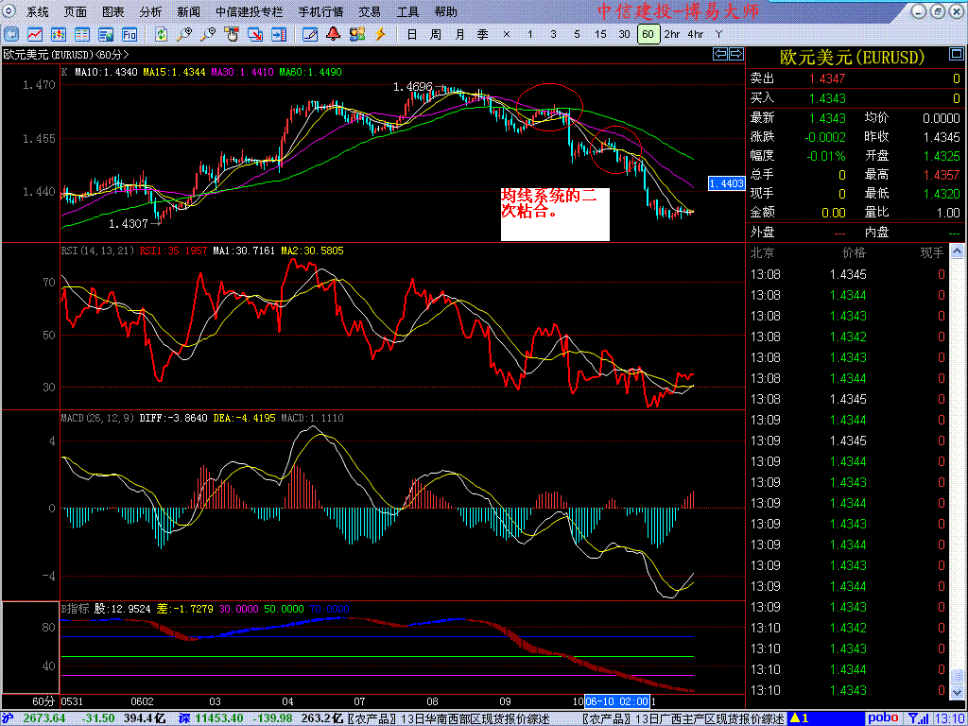Open the 帮助 menu
The width and height of the screenshot is (968, 726).
tap(446, 11)
